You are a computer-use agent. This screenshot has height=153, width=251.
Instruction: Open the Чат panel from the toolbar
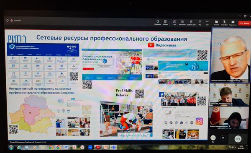174,23
